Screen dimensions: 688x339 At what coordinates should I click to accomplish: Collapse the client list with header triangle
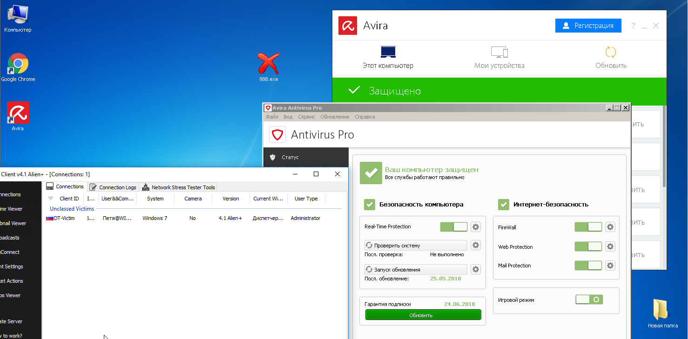[51, 199]
